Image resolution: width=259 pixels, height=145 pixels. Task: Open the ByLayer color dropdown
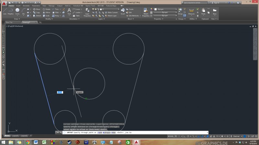(x=165, y=9)
